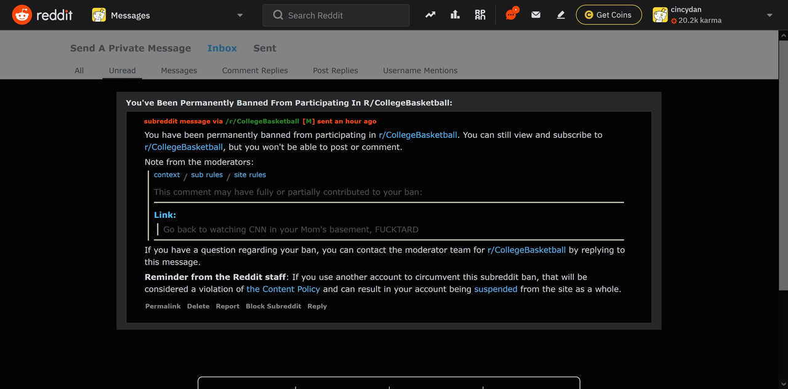788x389 pixels.
Task: Select the Unread filter tab
Action: coord(123,70)
